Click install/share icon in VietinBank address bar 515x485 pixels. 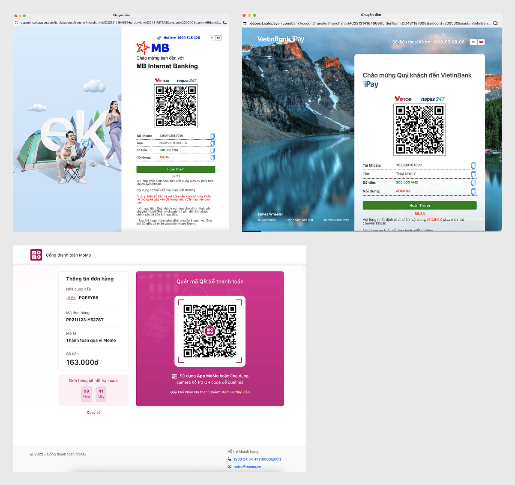(496, 23)
